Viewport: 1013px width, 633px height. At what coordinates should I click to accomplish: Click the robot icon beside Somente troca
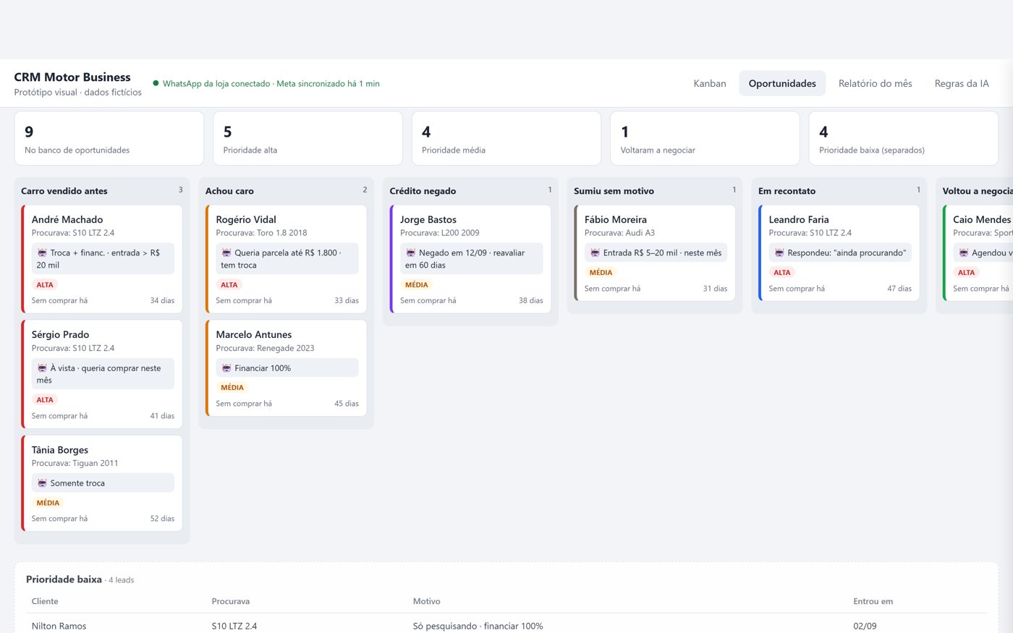42,483
